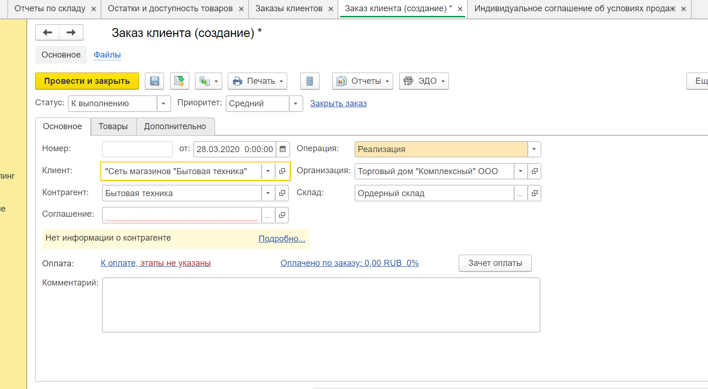Image resolution: width=708 pixels, height=389 pixels.
Task: Click the save (floppy disk) icon
Action: point(154,81)
